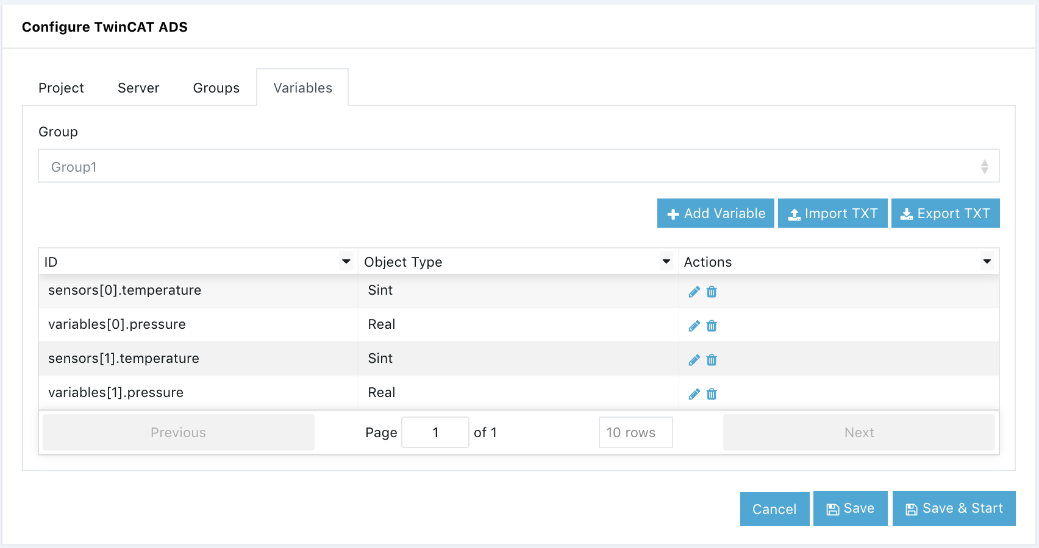1039x548 pixels.
Task: Open the ID column dropdown arrow
Action: pyautogui.click(x=346, y=262)
